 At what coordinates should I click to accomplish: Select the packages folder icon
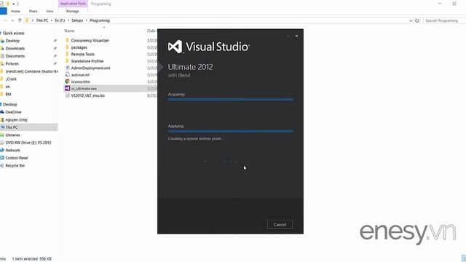[68, 47]
